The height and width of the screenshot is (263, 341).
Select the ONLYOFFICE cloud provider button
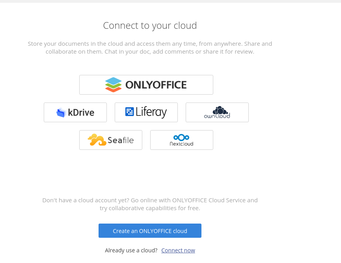point(146,85)
